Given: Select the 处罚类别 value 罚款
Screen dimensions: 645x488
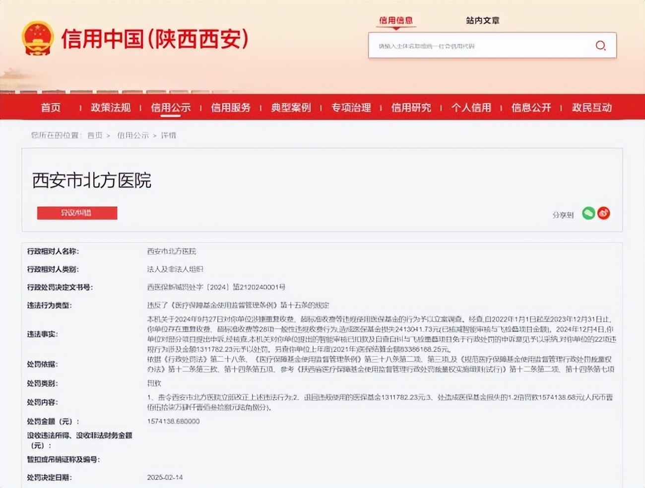Looking at the screenshot, I should 154,383.
